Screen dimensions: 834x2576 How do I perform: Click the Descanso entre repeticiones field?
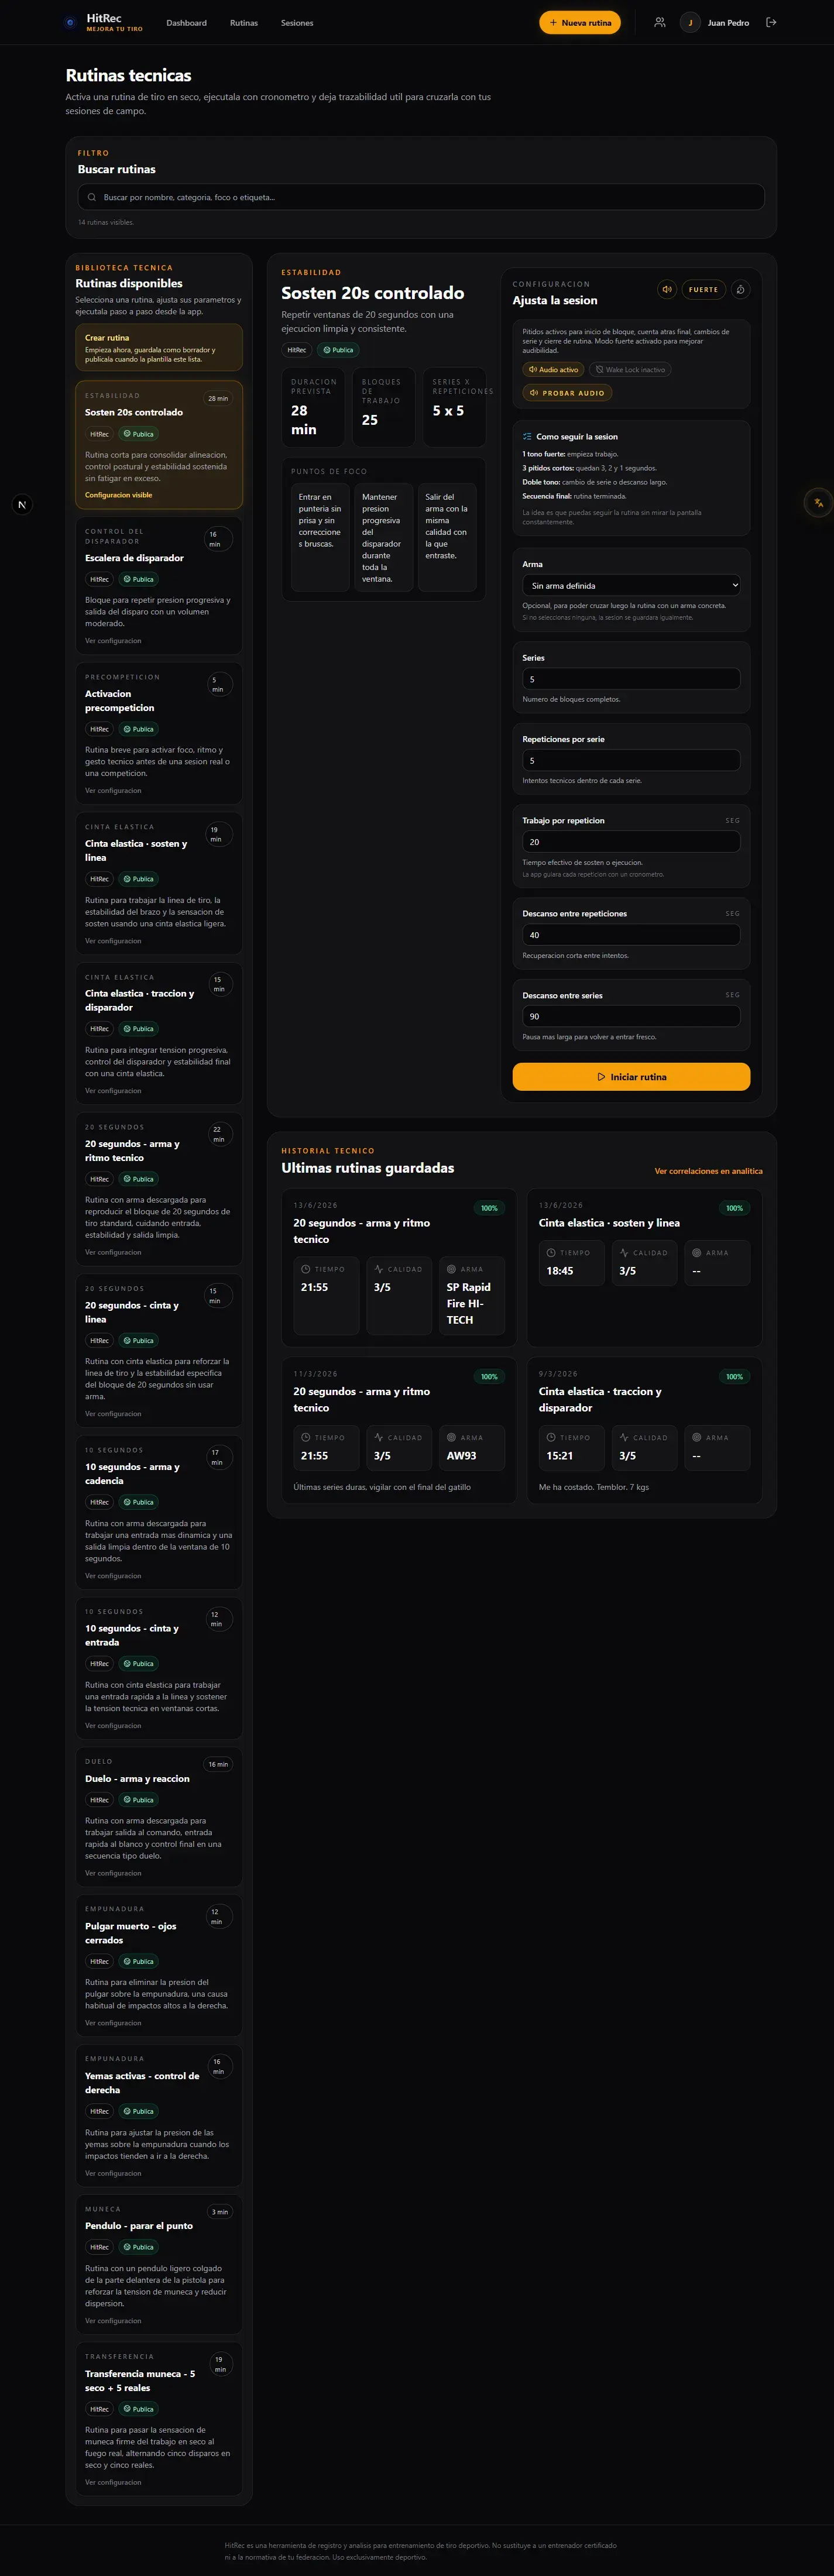(631, 935)
